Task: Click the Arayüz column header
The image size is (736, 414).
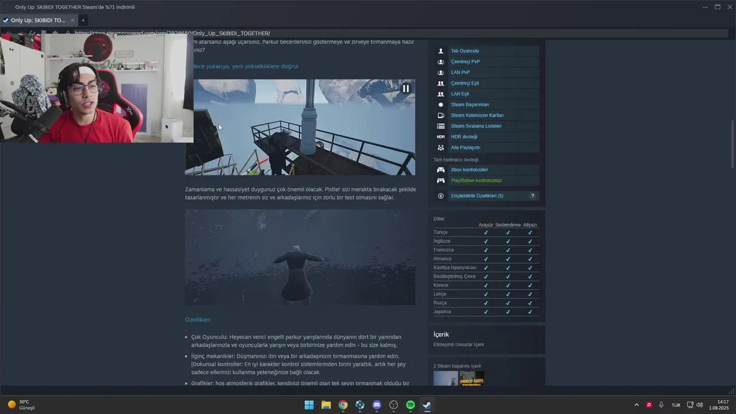Action: click(x=486, y=225)
